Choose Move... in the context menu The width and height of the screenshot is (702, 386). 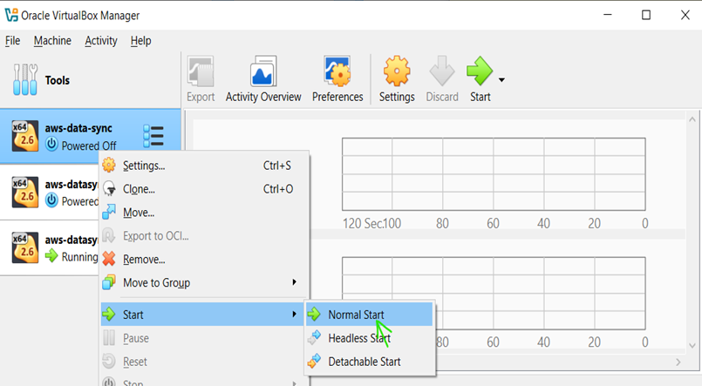(x=204, y=213)
